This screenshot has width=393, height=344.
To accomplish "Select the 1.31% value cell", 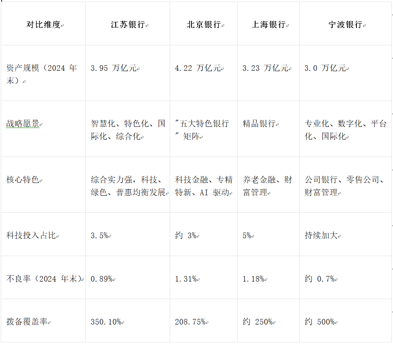I will click(186, 279).
